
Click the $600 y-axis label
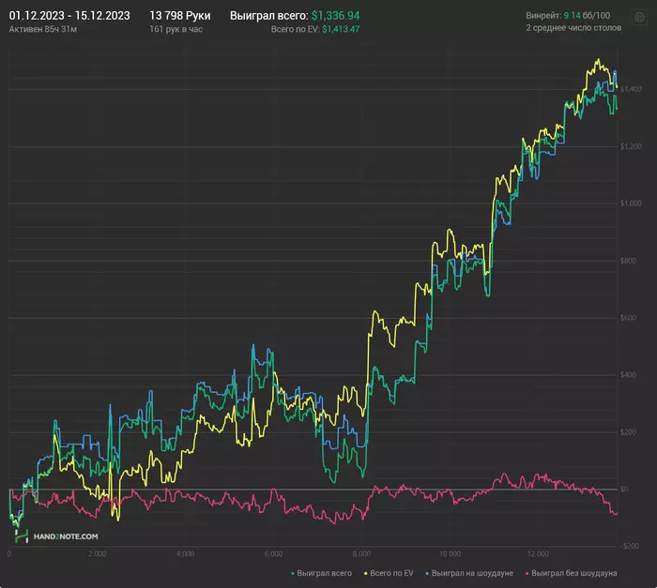628,318
